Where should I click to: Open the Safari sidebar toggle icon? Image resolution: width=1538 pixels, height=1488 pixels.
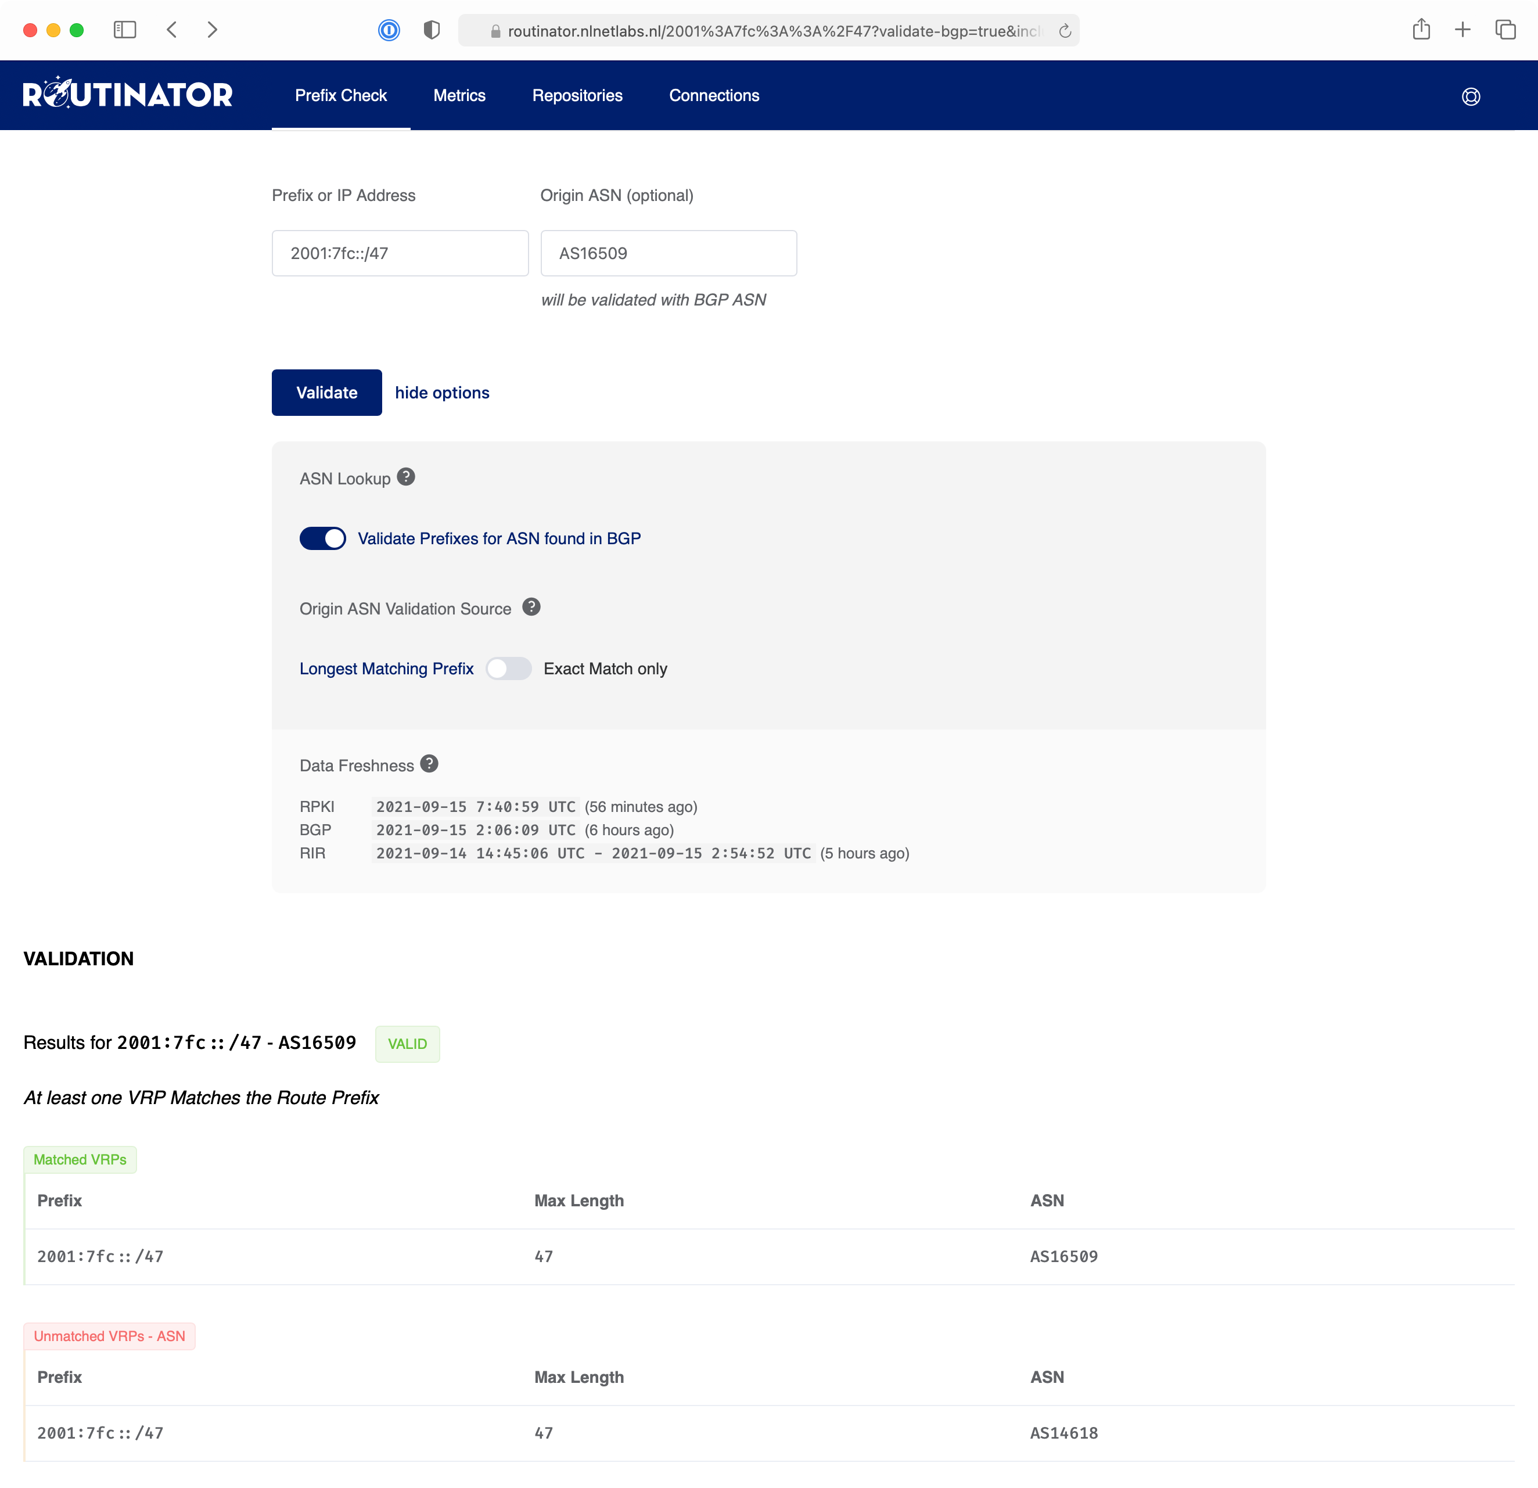click(x=125, y=30)
